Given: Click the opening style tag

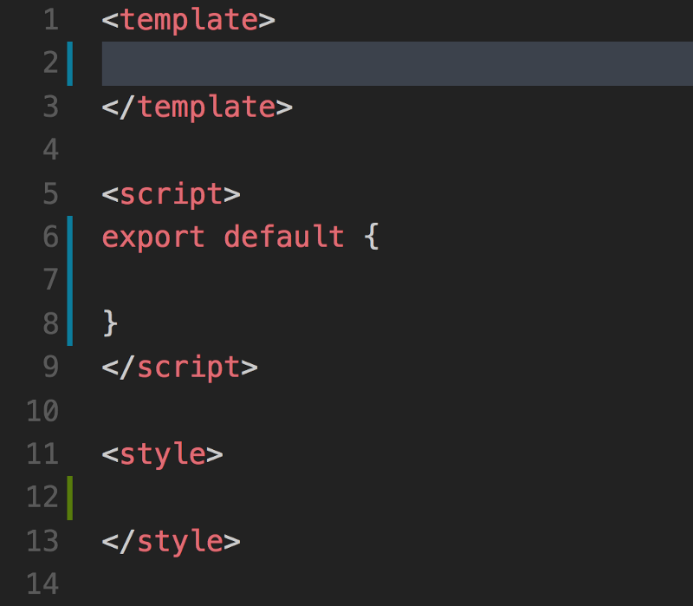Looking at the screenshot, I should pyautogui.click(x=162, y=453).
